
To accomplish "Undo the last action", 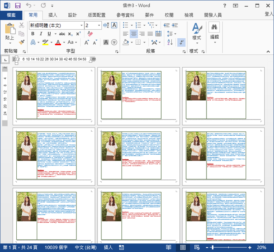I will [29, 5].
